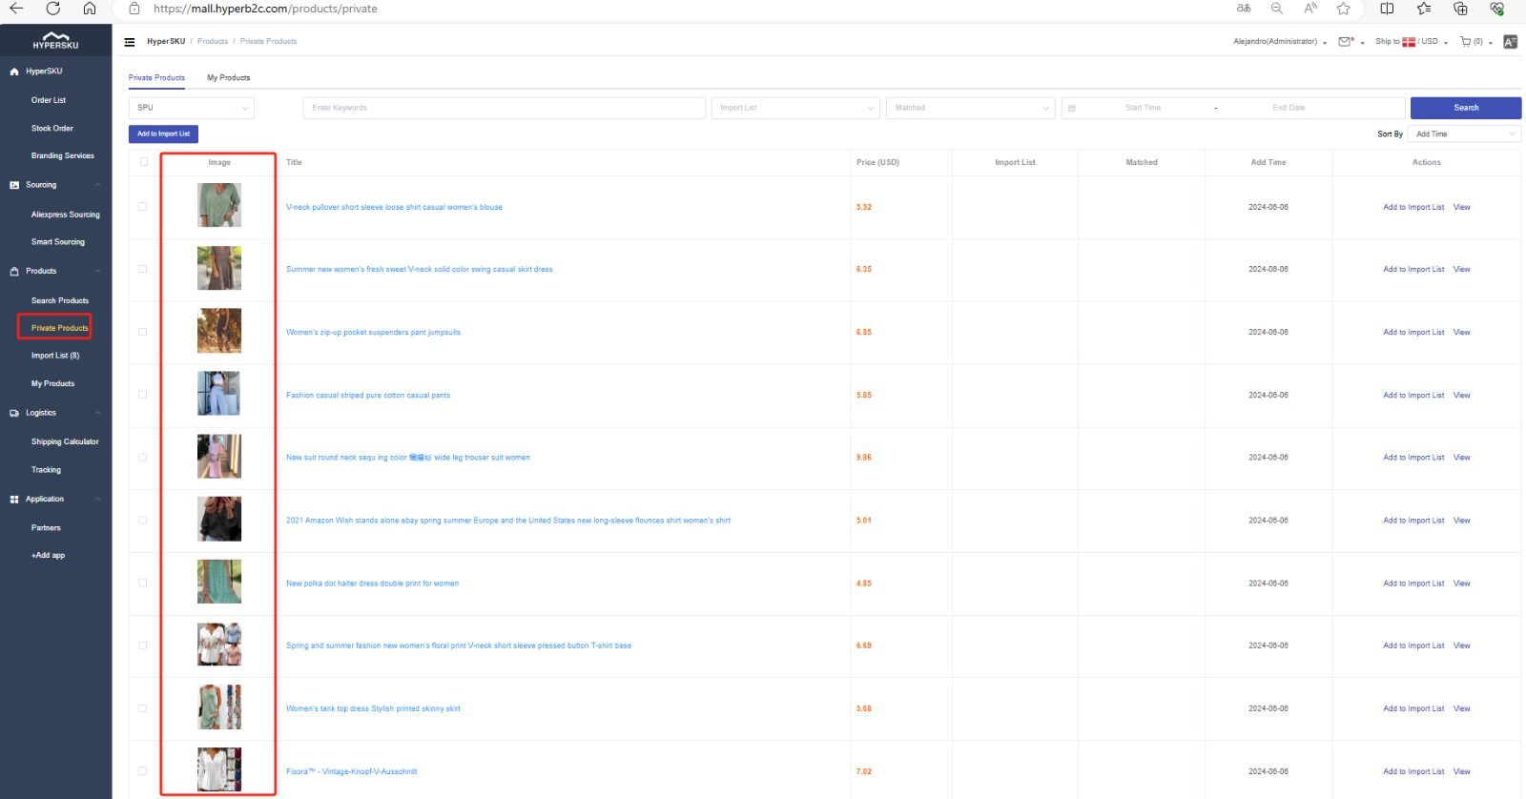Check the swing casual skirt dress checkbox

pyautogui.click(x=143, y=269)
